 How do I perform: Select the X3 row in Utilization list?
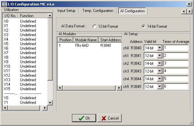pos(25,35)
